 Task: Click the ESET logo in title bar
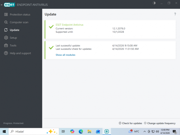point(10,4)
